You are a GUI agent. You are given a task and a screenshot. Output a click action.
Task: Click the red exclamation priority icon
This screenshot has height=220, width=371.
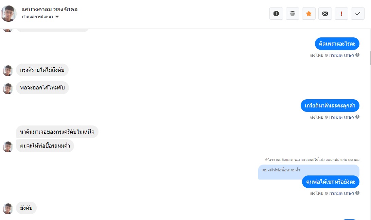tap(341, 14)
